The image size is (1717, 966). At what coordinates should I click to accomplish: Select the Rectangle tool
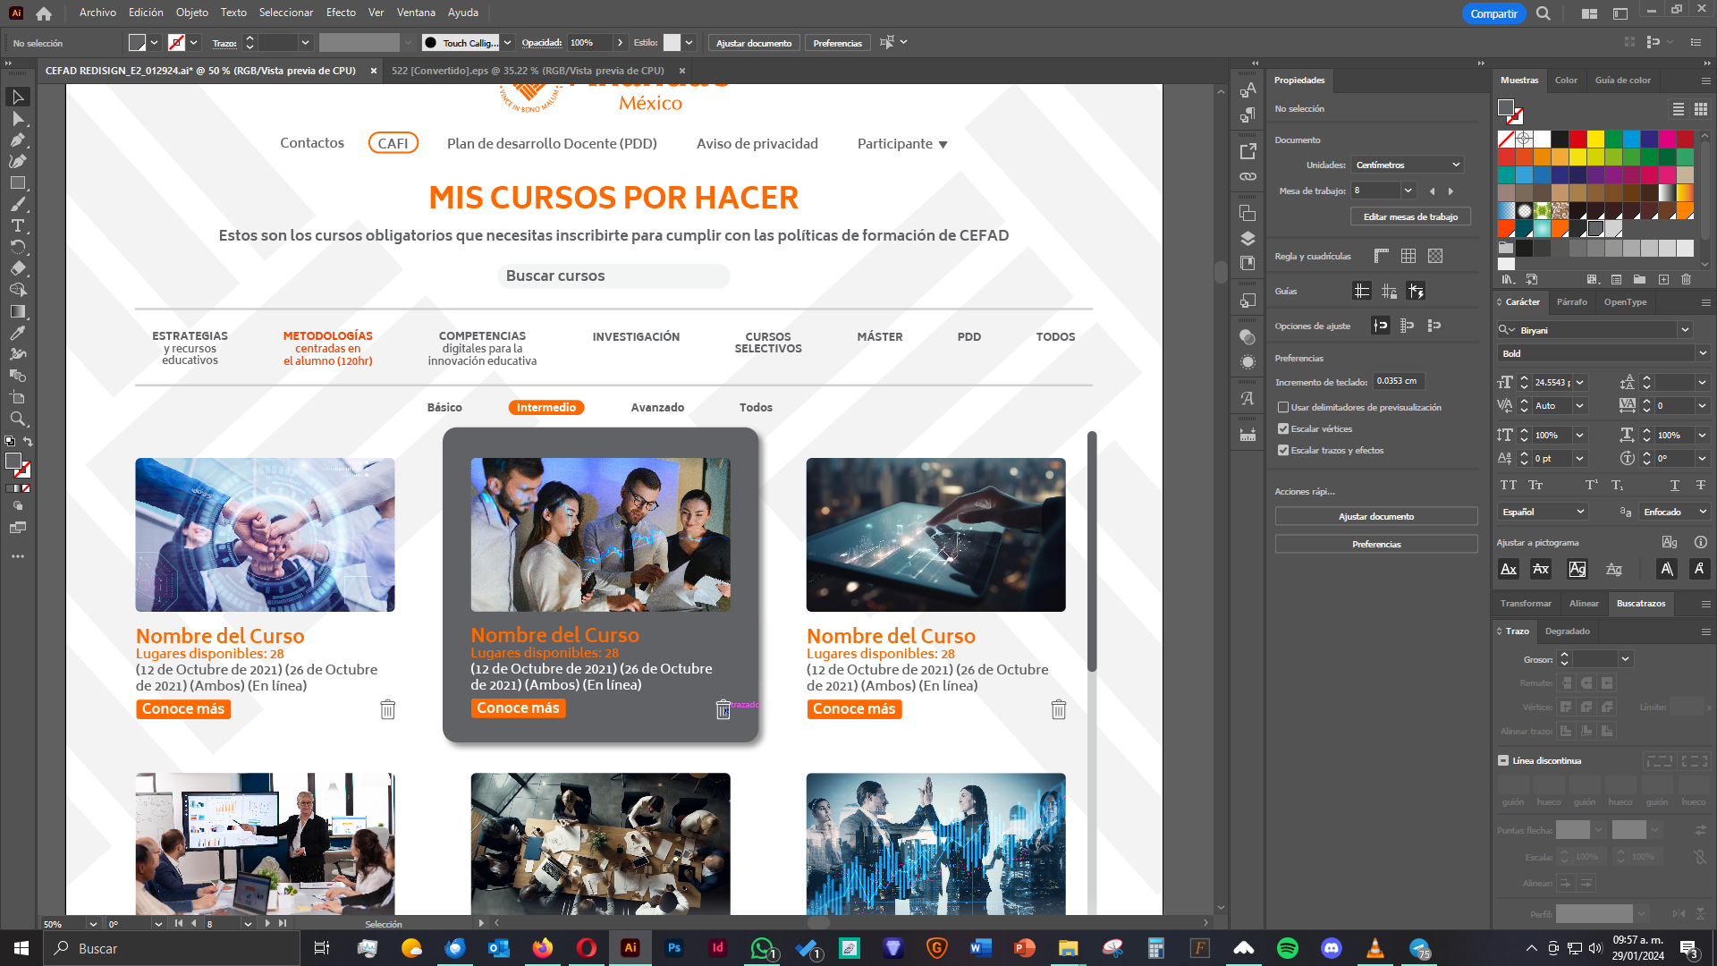(x=17, y=182)
